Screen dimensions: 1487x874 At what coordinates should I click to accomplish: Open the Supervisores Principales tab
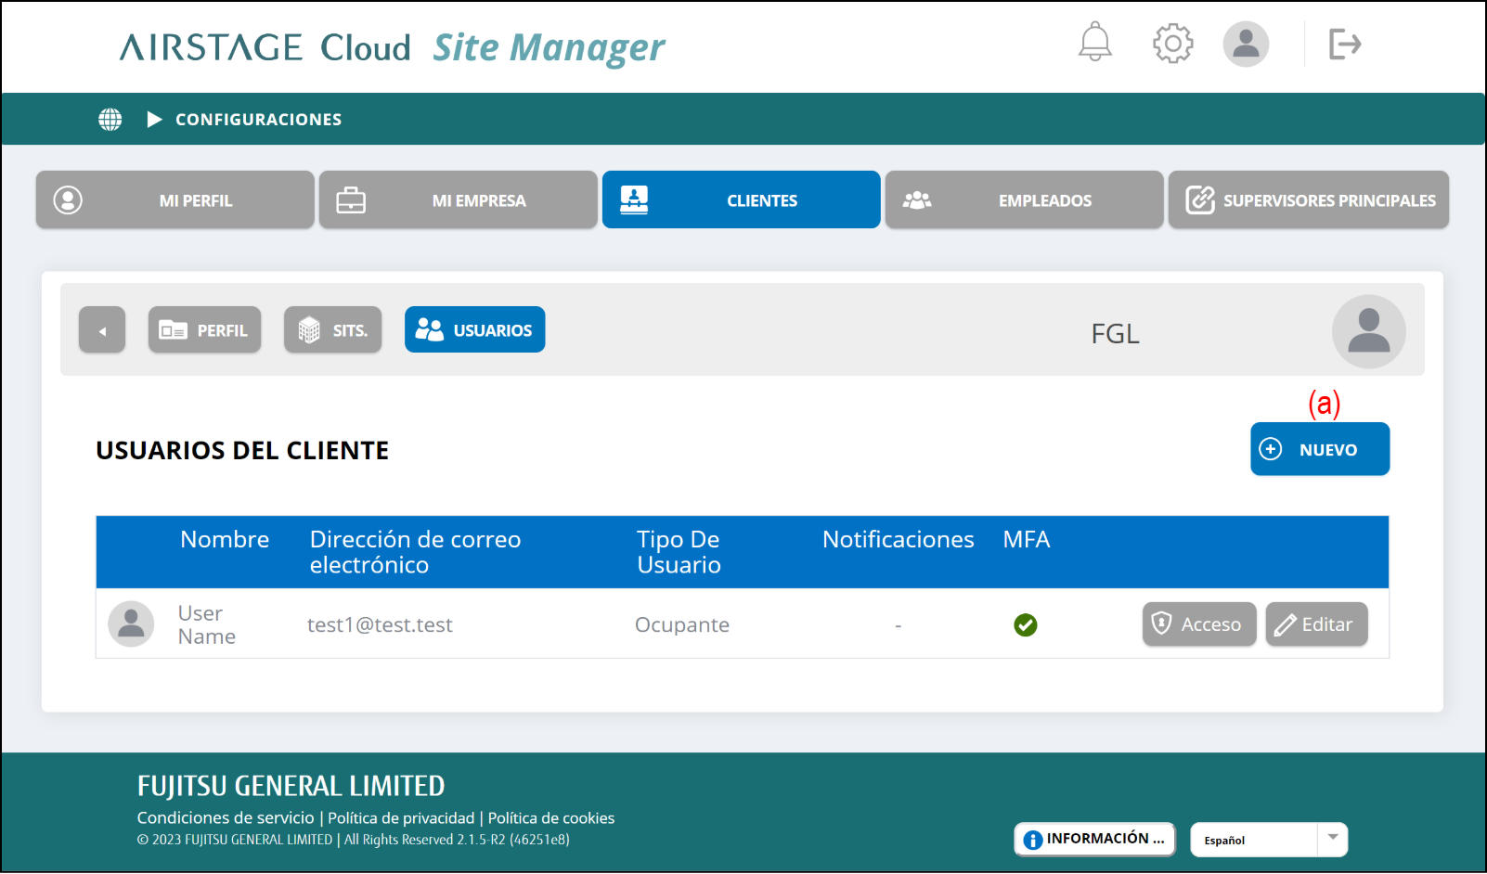[1308, 200]
